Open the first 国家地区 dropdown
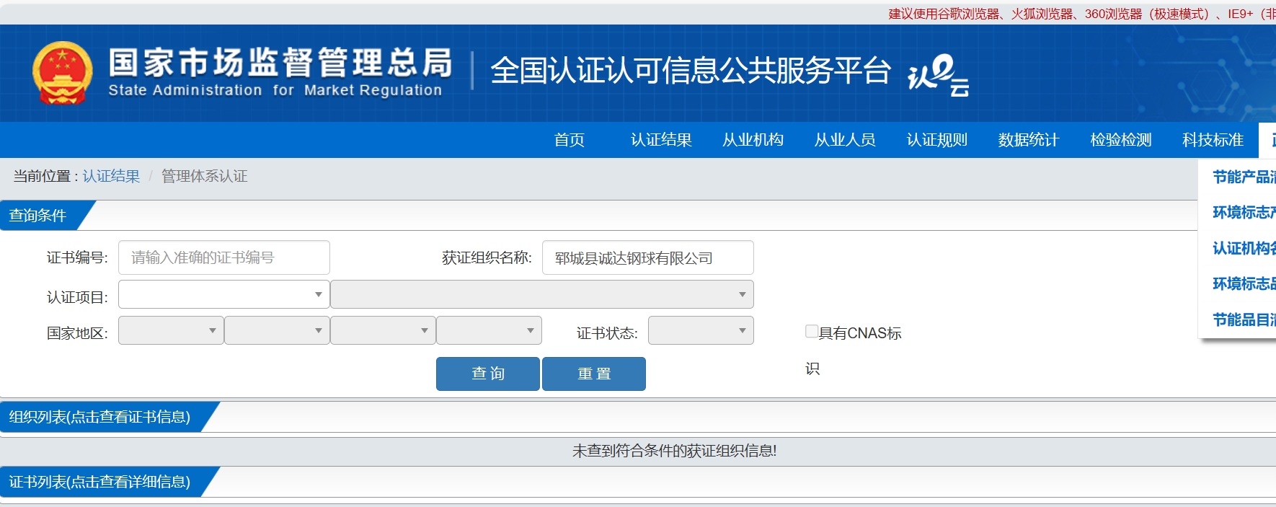Image resolution: width=1276 pixels, height=507 pixels. [x=171, y=330]
